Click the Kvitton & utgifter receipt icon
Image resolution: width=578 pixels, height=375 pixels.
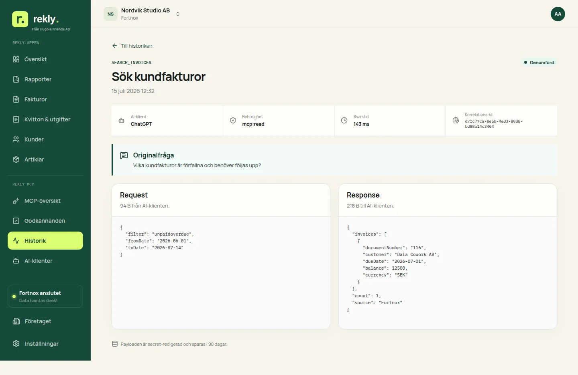point(16,119)
